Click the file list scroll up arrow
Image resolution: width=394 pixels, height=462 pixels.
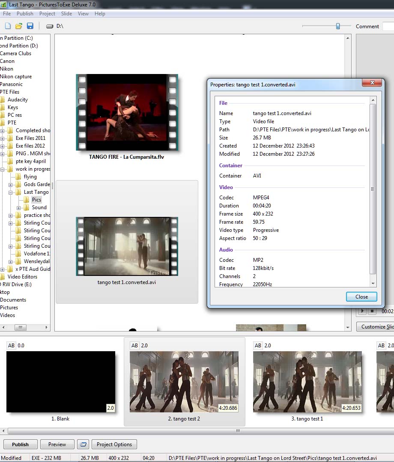point(348,38)
